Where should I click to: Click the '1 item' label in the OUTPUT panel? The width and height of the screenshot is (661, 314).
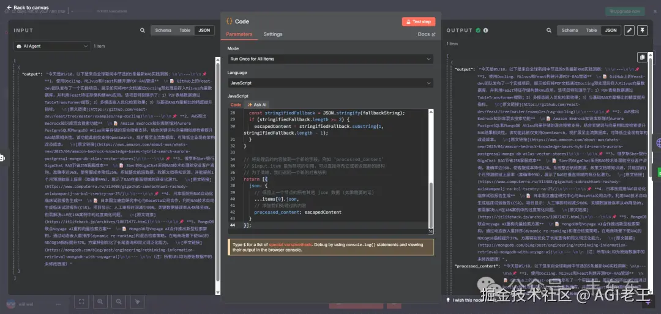(x=452, y=43)
